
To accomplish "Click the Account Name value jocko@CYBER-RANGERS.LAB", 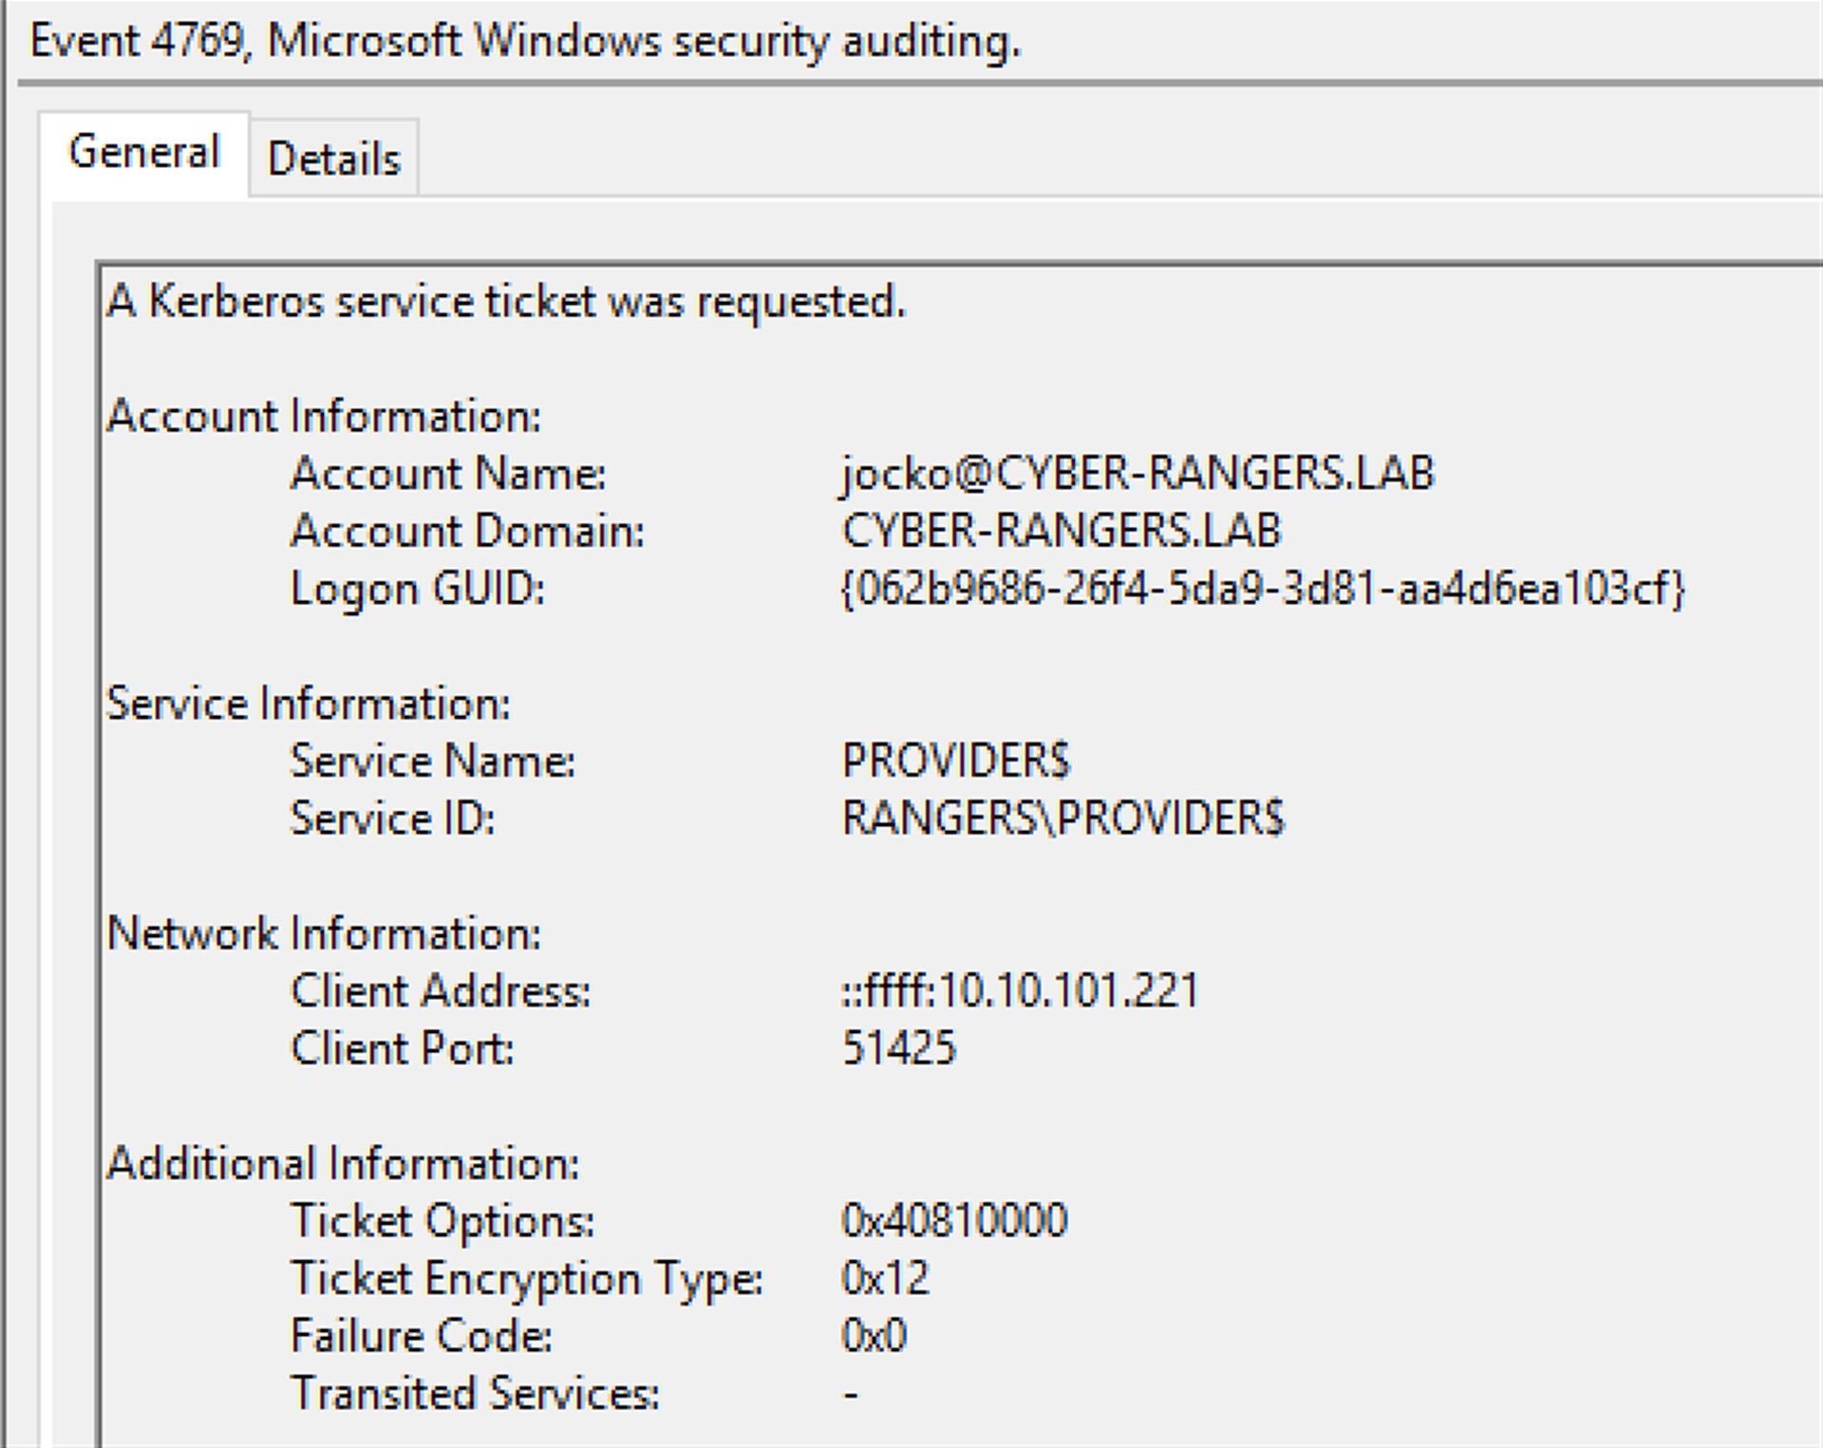I will pos(1137,473).
